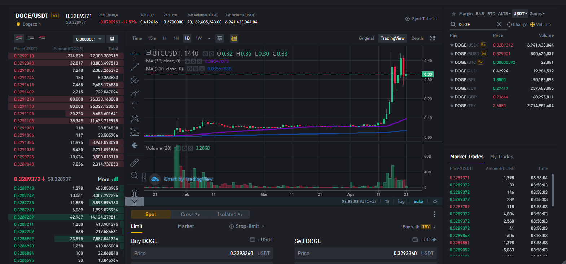Select the text annotation tool
The width and height of the screenshot is (566, 264).
135,106
